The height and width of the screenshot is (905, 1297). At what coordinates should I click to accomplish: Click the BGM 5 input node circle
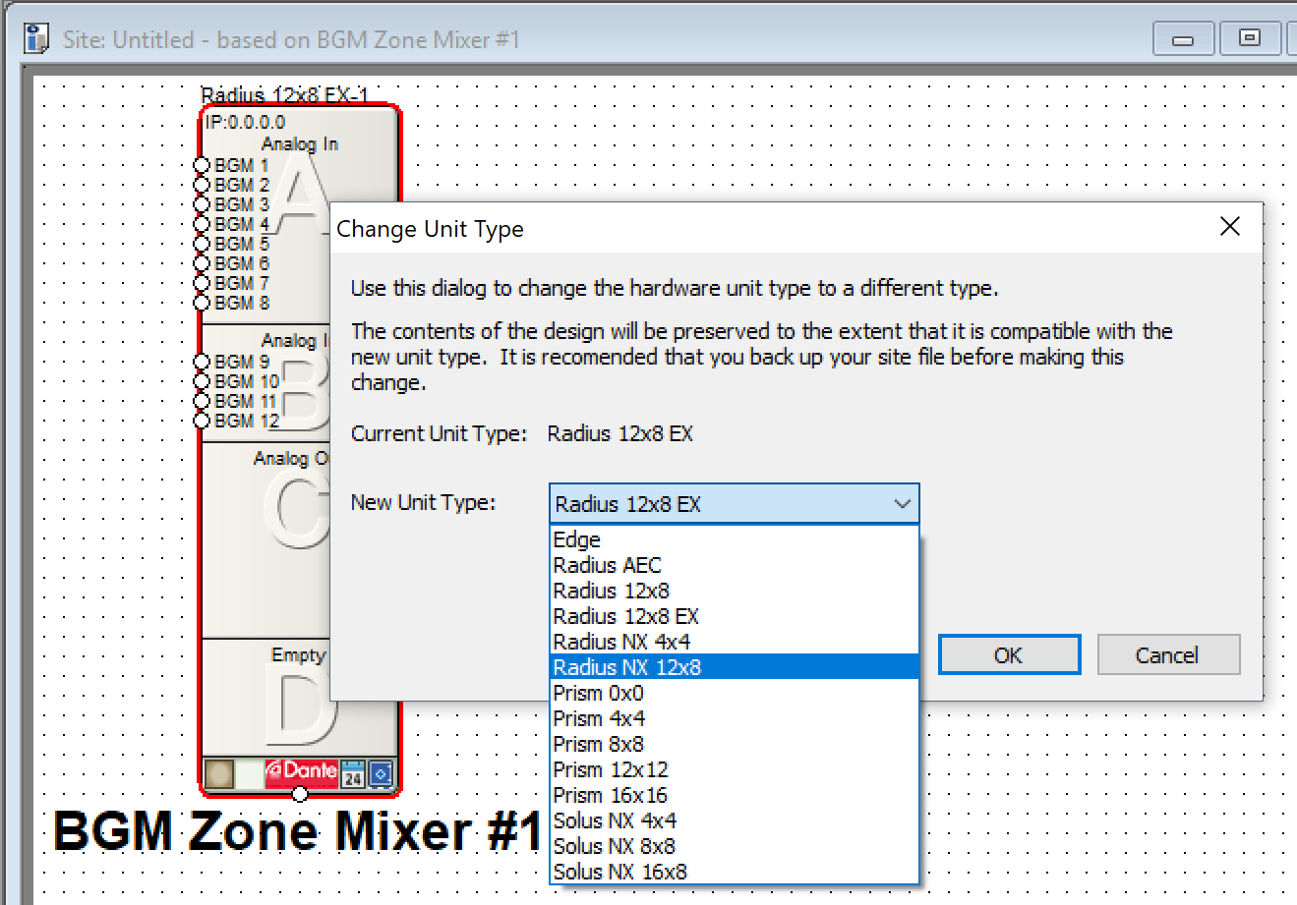202,244
